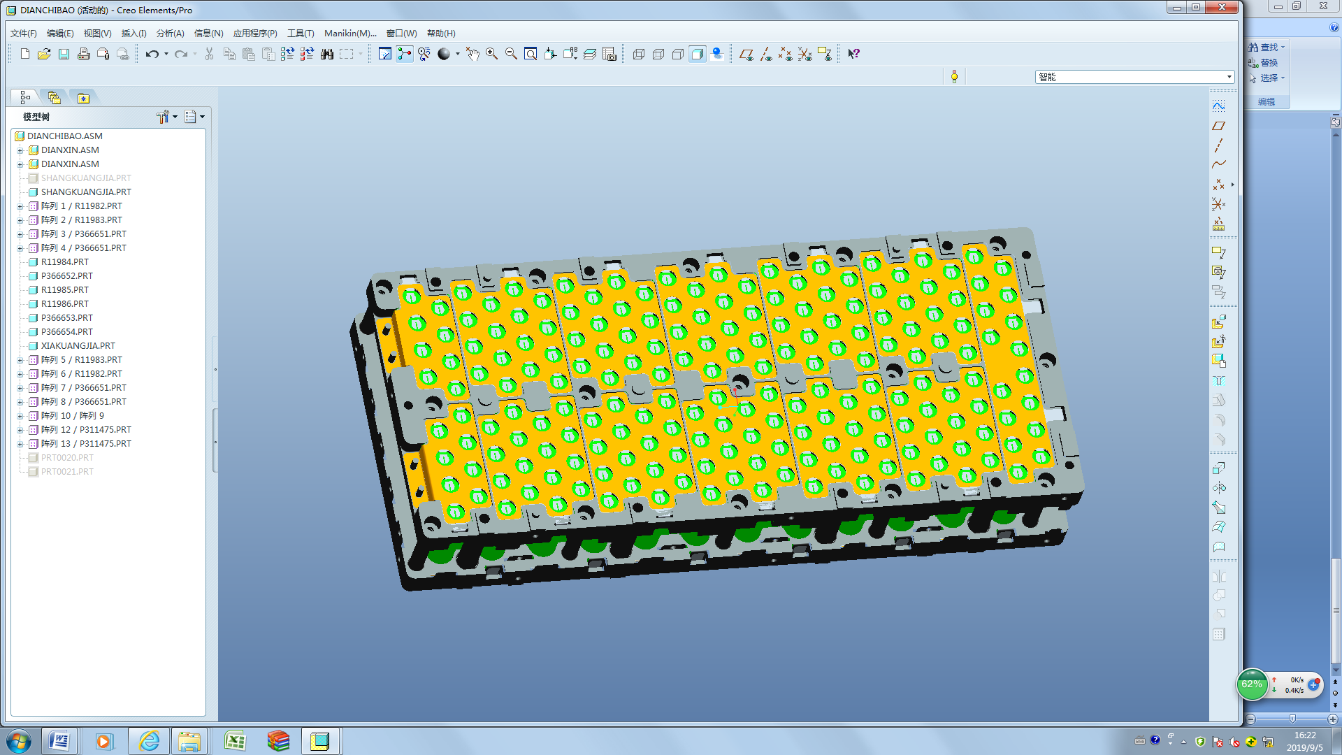Switch to no hidden display mode

point(678,54)
